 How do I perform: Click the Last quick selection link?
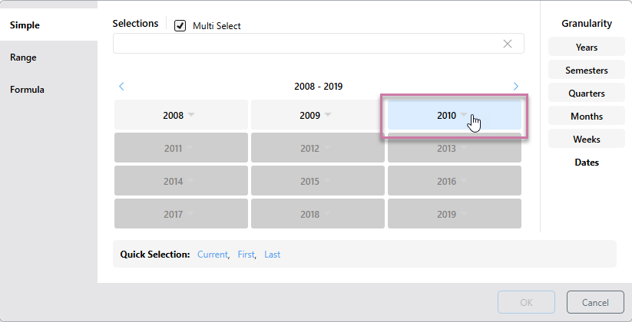coord(272,254)
